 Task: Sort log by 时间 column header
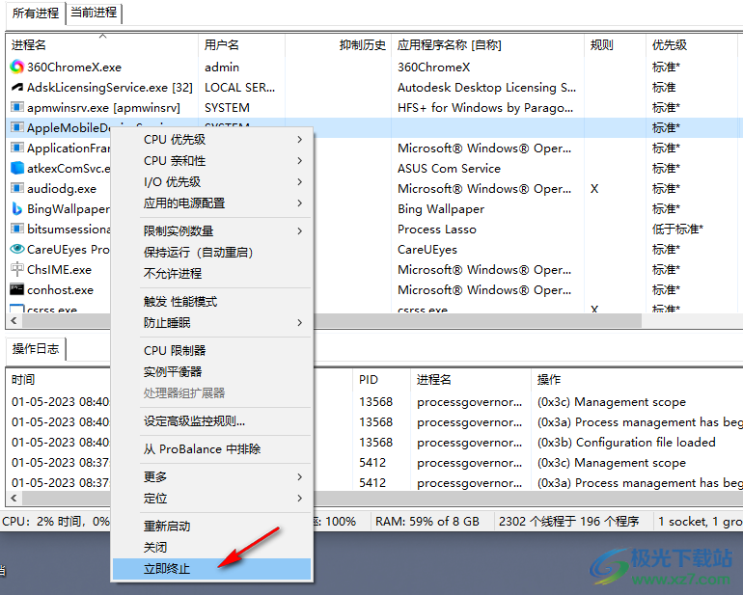coord(59,379)
